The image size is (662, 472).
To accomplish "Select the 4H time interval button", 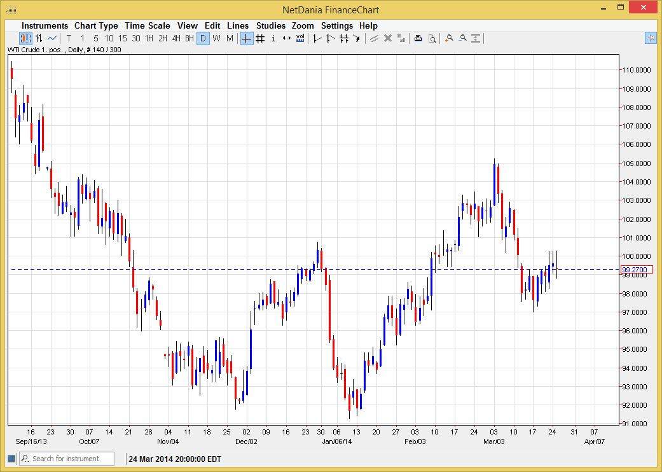I will [176, 39].
